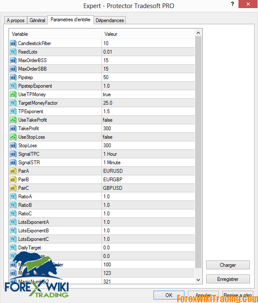Click the double-type icon beside RatioB
Screen dimensions: 258x303
[13, 205]
